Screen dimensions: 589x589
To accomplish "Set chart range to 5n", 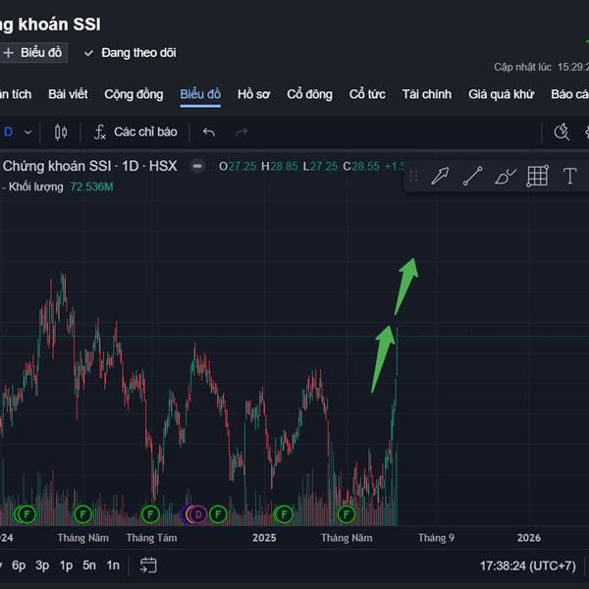I will pos(89,565).
